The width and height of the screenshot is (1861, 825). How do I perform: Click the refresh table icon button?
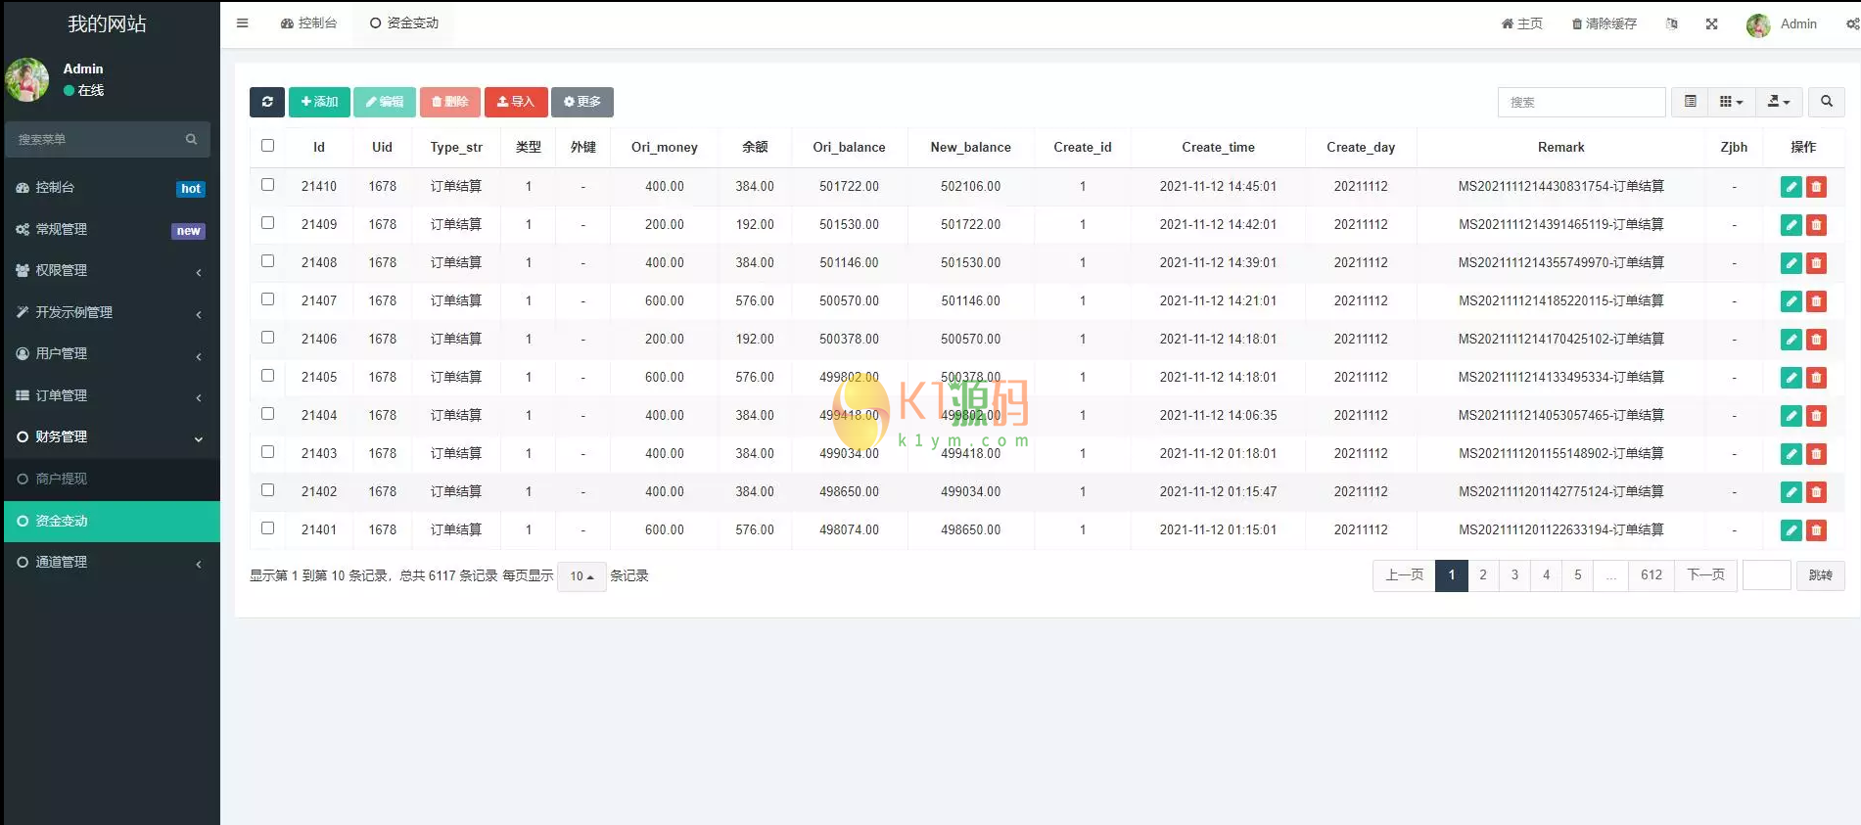coord(266,102)
